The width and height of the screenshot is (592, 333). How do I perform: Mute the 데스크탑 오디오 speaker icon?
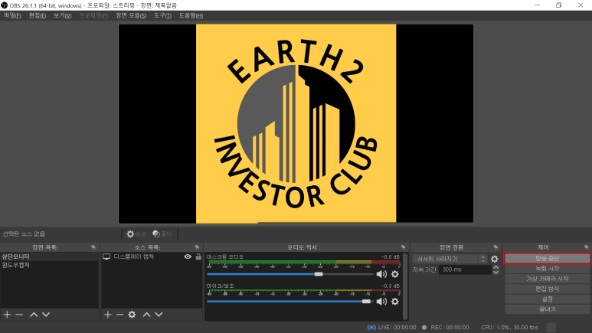pos(381,274)
